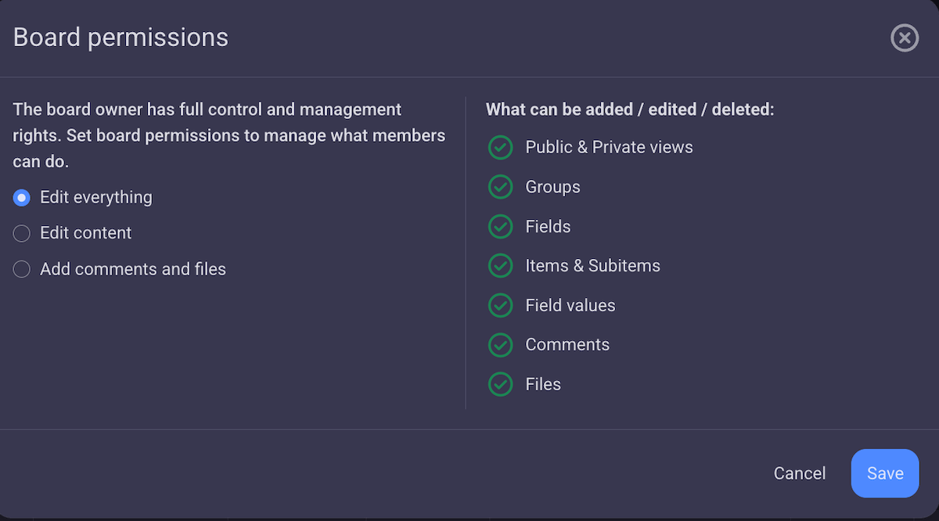Select the Edit everything radio button
Viewport: 939px width, 521px height.
pos(21,197)
